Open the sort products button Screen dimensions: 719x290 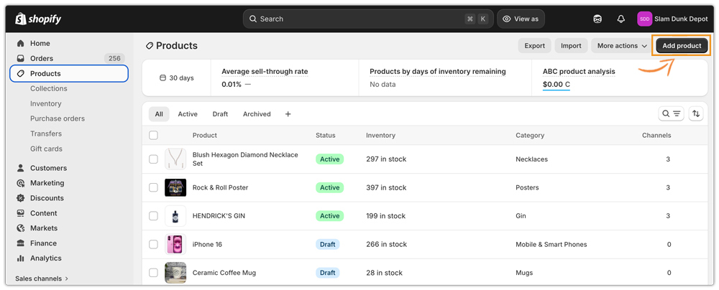pos(696,113)
